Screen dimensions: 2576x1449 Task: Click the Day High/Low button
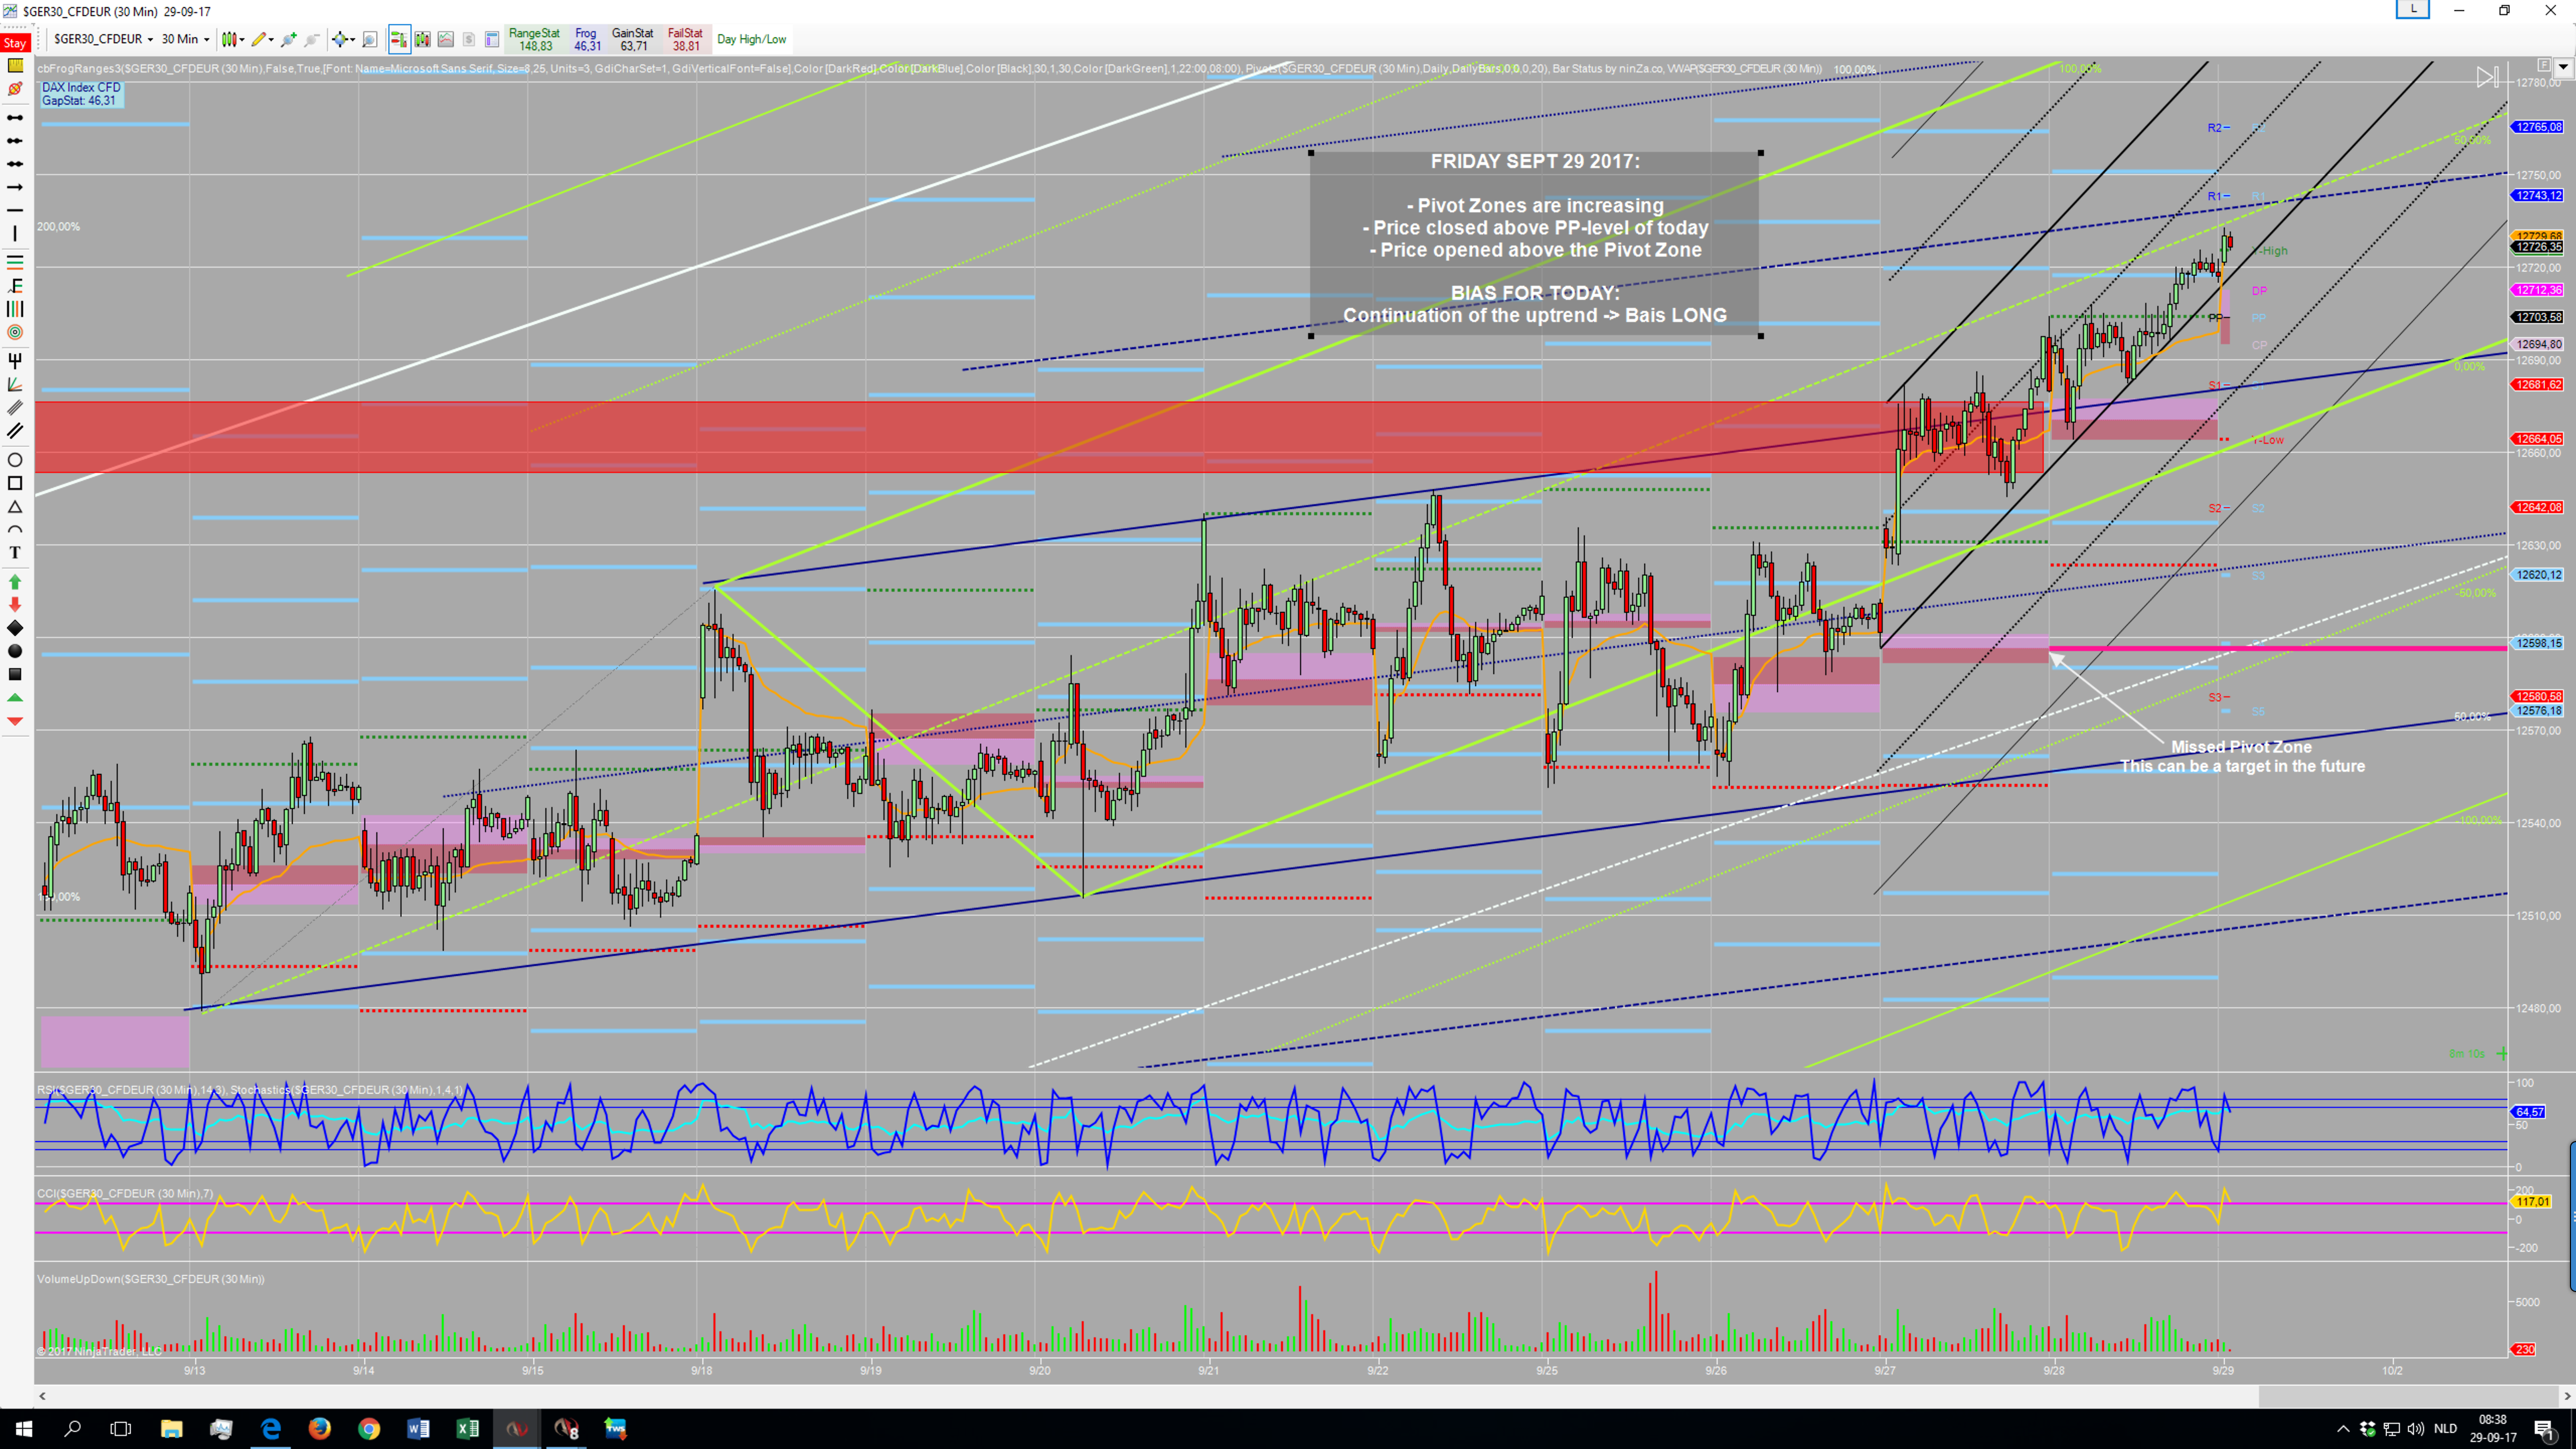tap(752, 39)
